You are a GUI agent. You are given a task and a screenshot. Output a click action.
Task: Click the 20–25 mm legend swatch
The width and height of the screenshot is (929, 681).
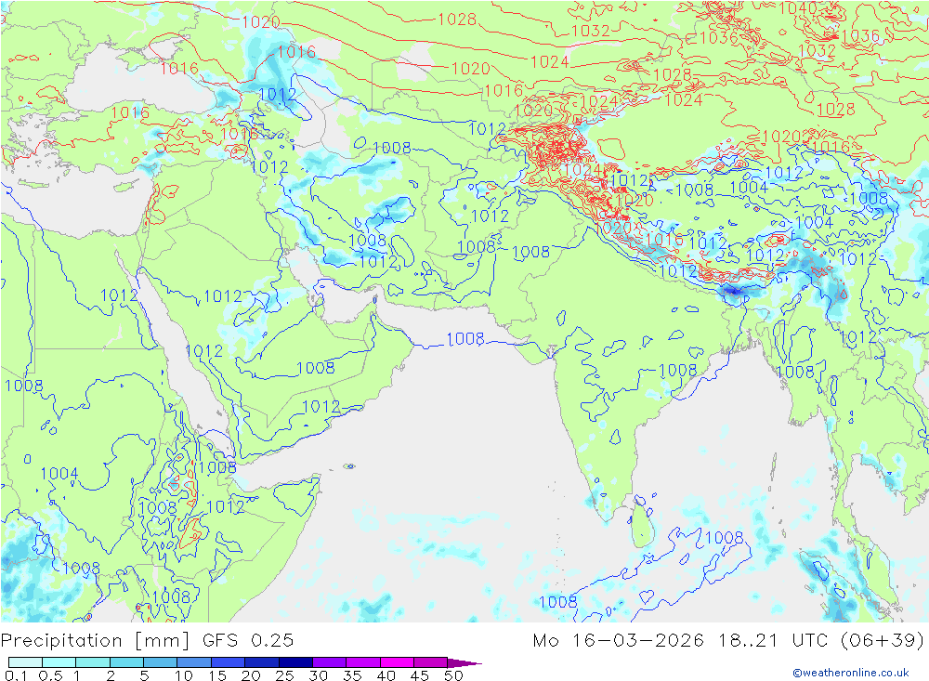[x=261, y=662]
